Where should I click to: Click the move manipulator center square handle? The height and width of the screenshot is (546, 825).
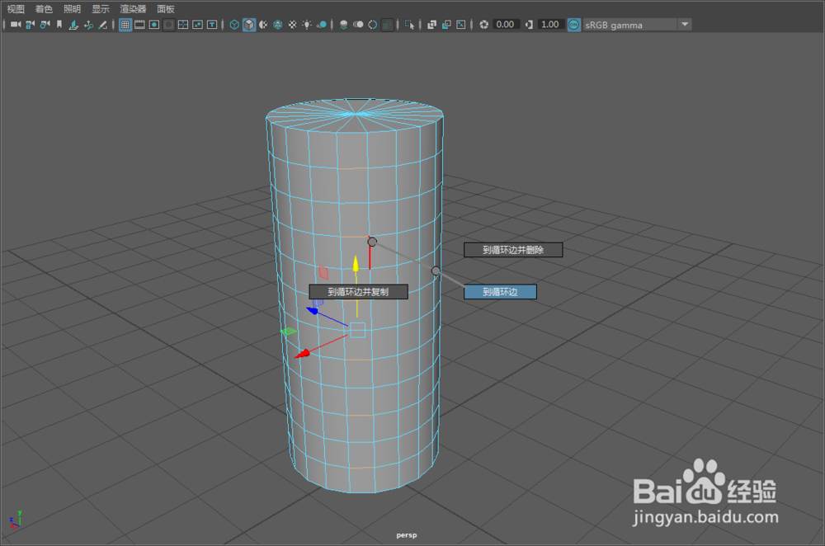(357, 331)
